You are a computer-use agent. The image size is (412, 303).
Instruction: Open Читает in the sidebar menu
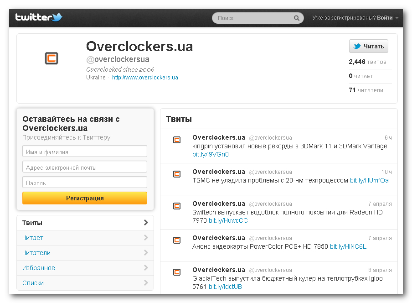click(85, 238)
